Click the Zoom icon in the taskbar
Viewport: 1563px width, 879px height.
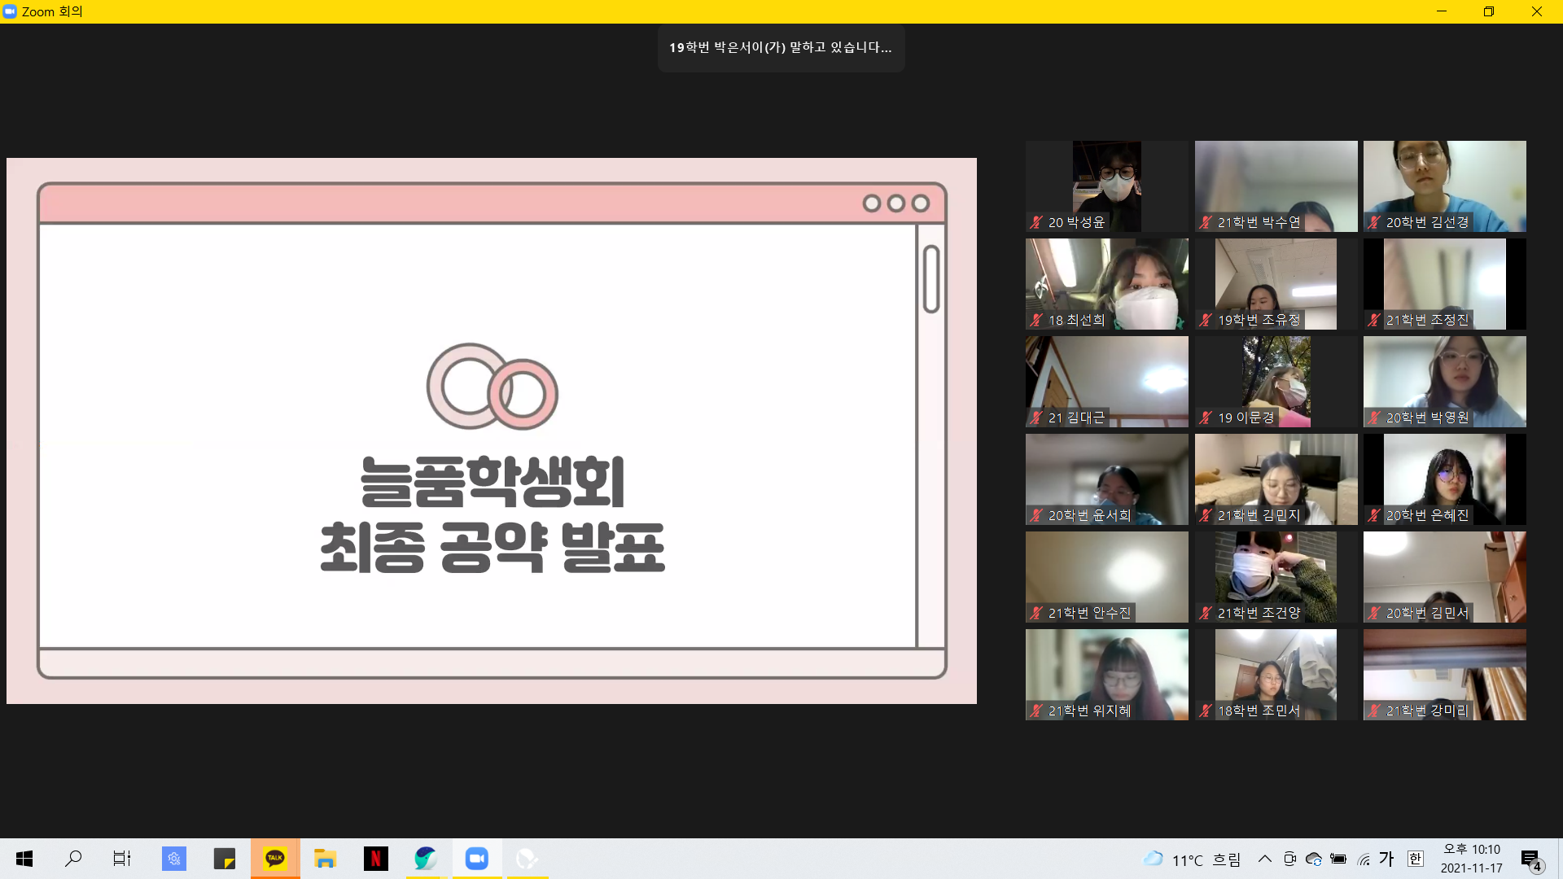point(476,859)
